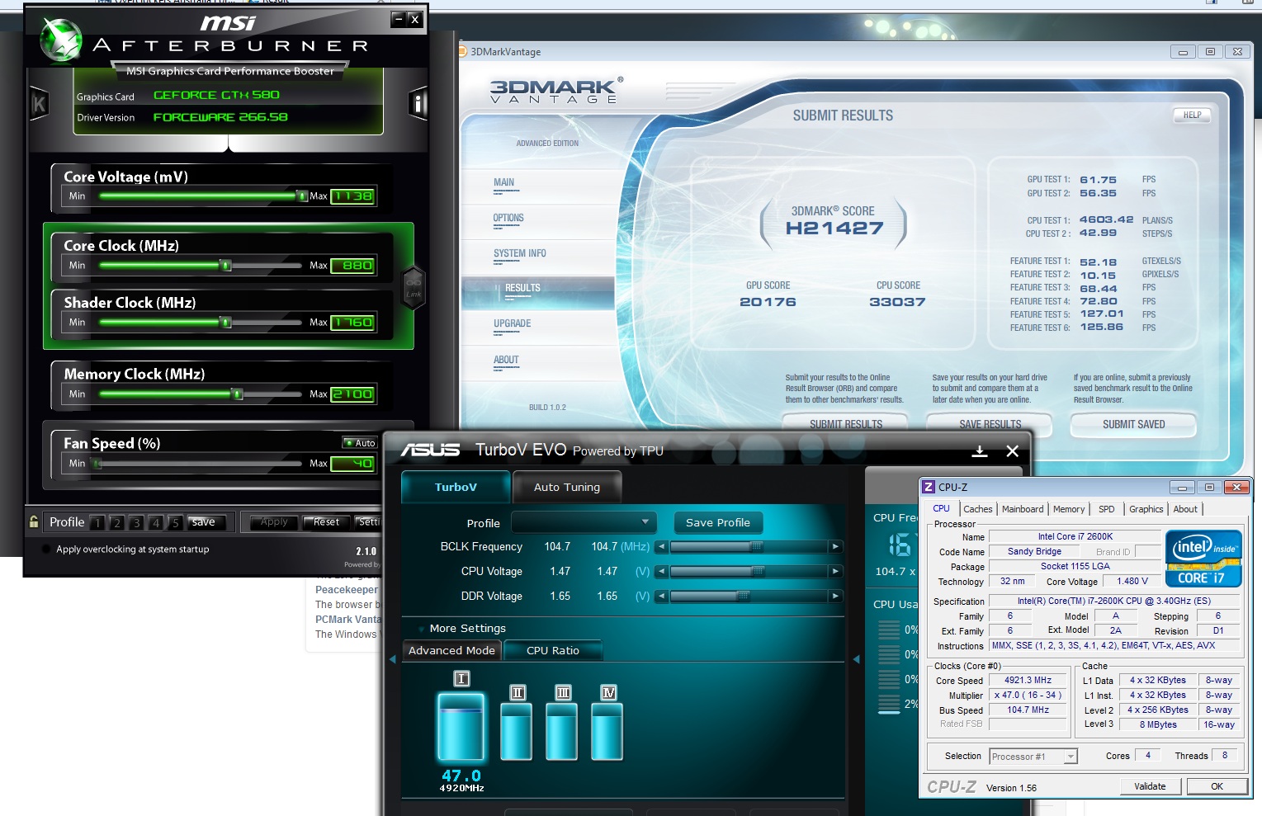Switch to the Auto Tuning tab

click(x=567, y=487)
